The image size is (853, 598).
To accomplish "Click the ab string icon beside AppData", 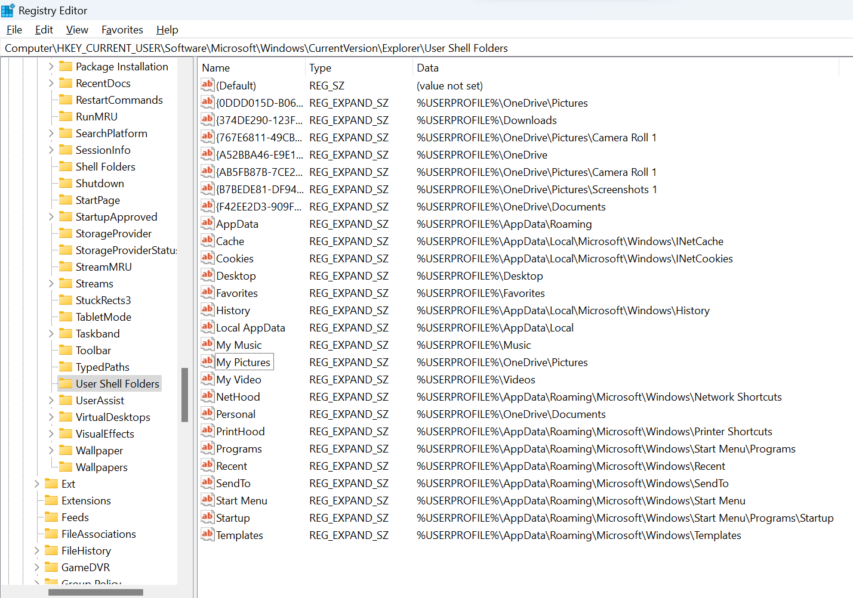I will point(207,224).
